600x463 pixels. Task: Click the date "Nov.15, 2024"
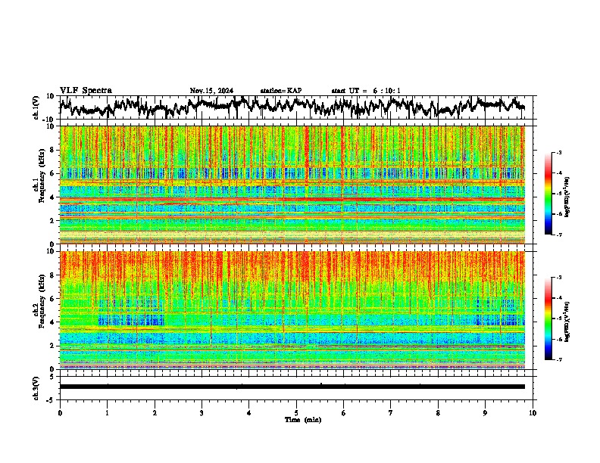[211, 91]
